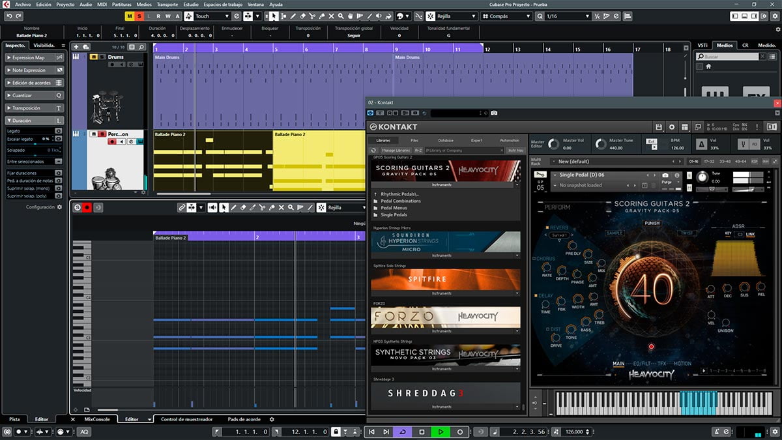Toggle the Cycle loop button in transport

click(403, 432)
